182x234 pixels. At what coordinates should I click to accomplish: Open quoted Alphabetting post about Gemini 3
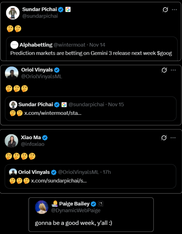coord(91,53)
